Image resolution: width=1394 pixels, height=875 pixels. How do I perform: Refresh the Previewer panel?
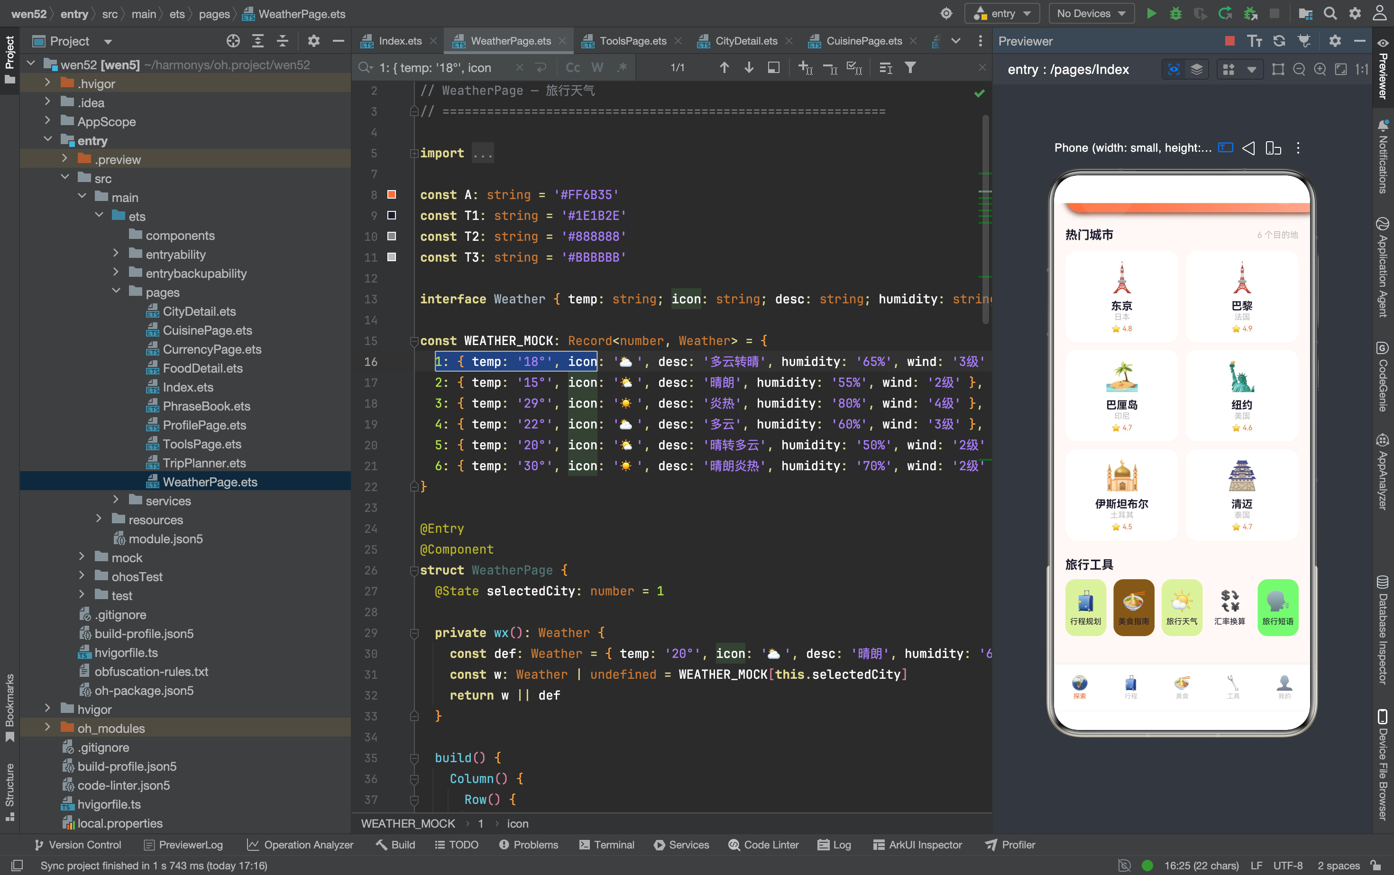click(1279, 41)
